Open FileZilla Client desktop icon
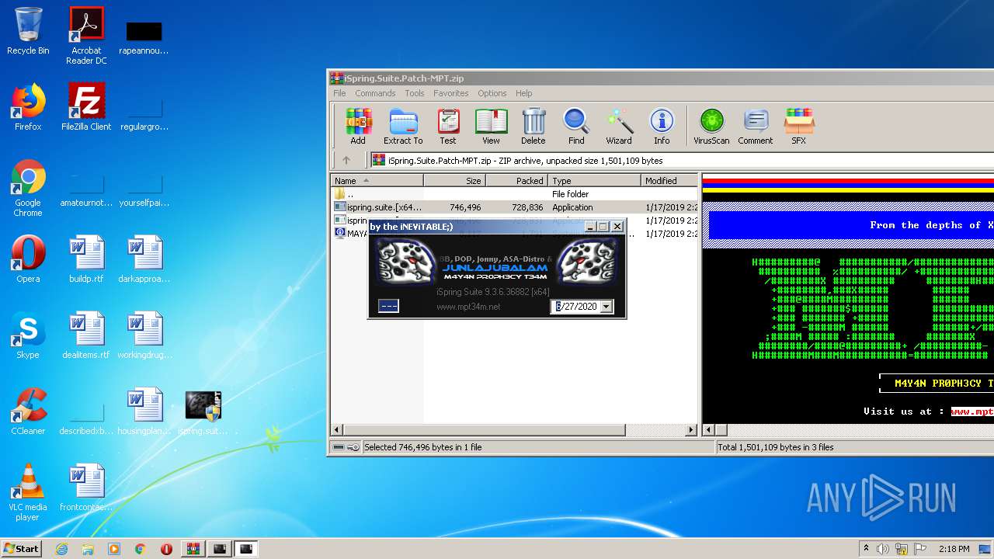This screenshot has height=559, width=994. click(x=86, y=107)
